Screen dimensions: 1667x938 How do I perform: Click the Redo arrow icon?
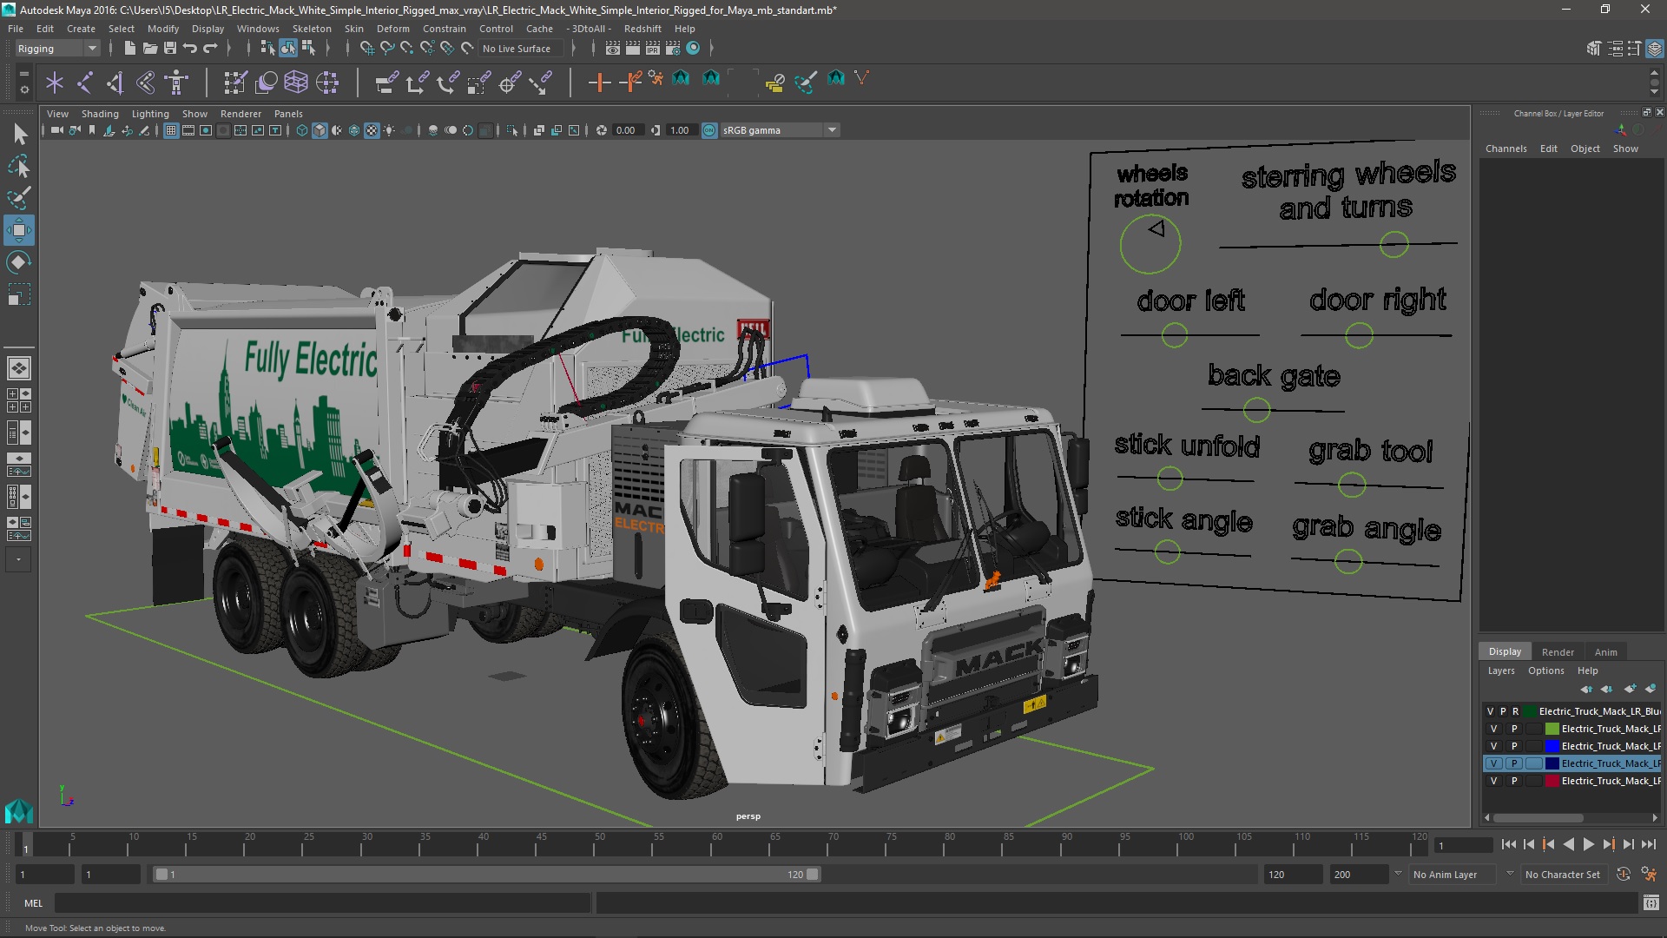(x=210, y=49)
